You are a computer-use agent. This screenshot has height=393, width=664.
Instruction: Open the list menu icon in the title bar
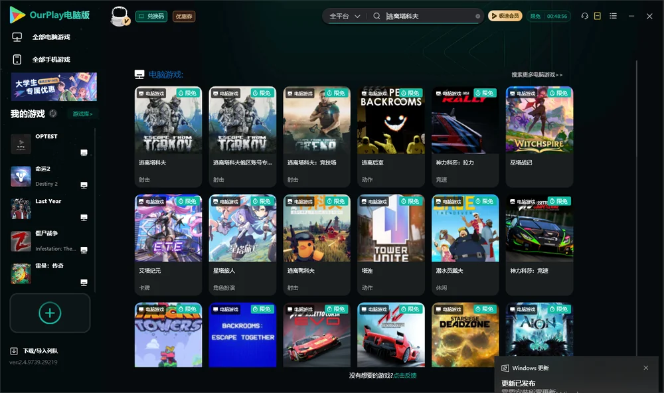coord(613,16)
